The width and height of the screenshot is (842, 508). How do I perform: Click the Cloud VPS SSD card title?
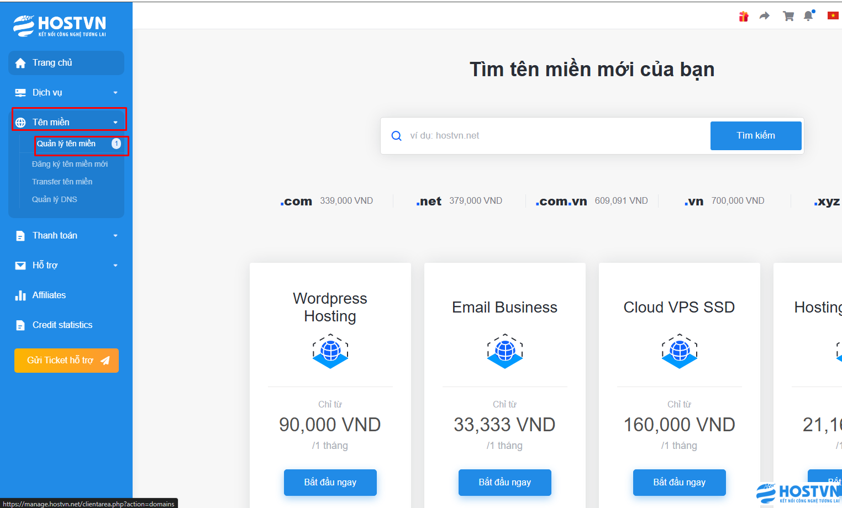(680, 307)
